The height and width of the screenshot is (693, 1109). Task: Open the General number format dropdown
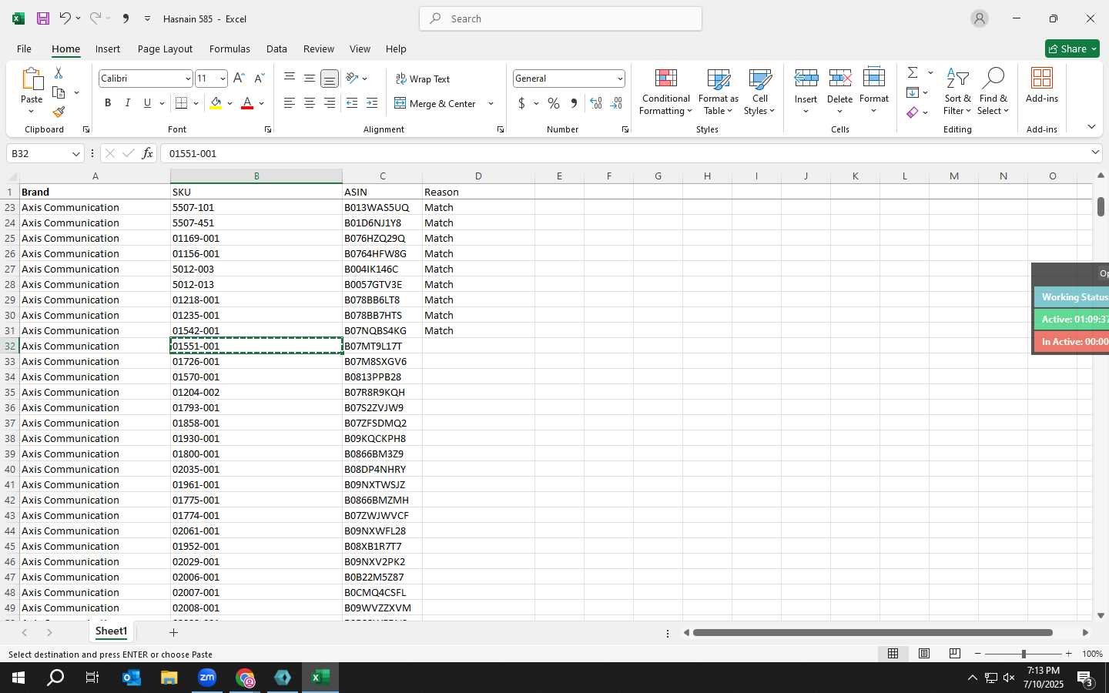click(x=619, y=79)
